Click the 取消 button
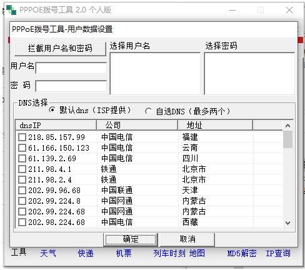This screenshot has width=305, height=270. pyautogui.click(x=187, y=239)
